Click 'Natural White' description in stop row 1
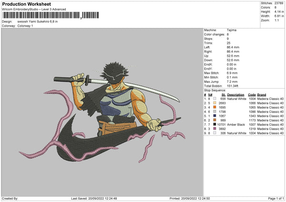This screenshot has height=202, width=286. pyautogui.click(x=237, y=99)
